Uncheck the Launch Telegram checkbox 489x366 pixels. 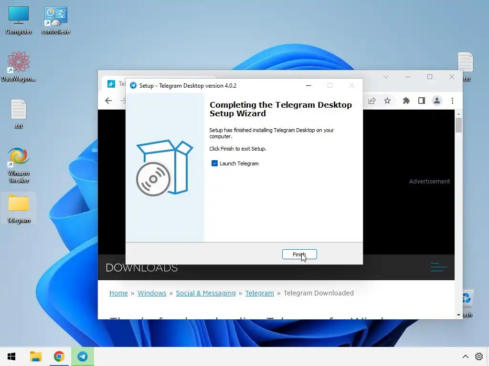(214, 163)
